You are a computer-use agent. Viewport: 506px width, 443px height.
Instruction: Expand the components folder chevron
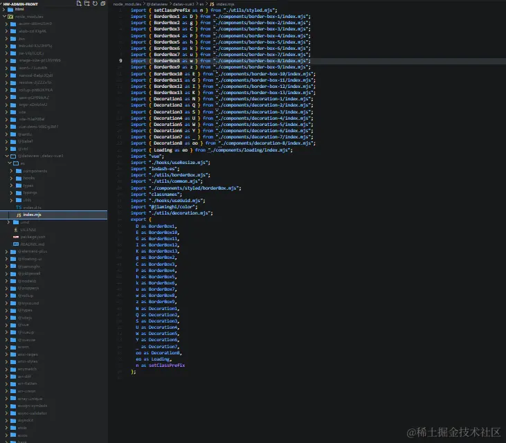coord(12,171)
